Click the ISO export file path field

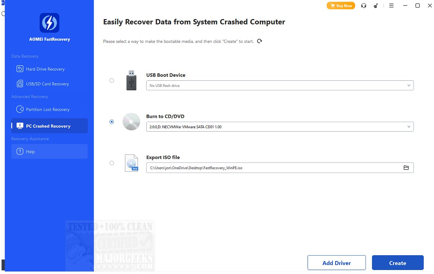[x=274, y=168]
